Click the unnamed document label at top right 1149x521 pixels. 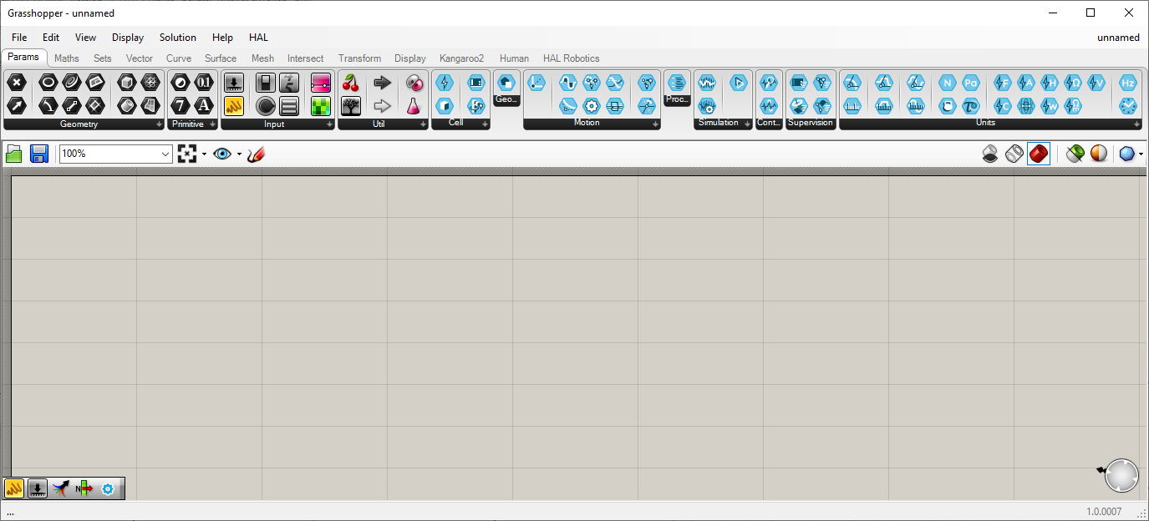click(1118, 38)
